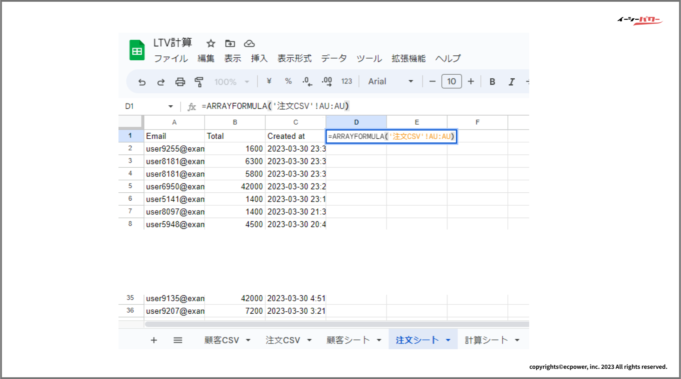Check cloud save status icon

[x=249, y=43]
